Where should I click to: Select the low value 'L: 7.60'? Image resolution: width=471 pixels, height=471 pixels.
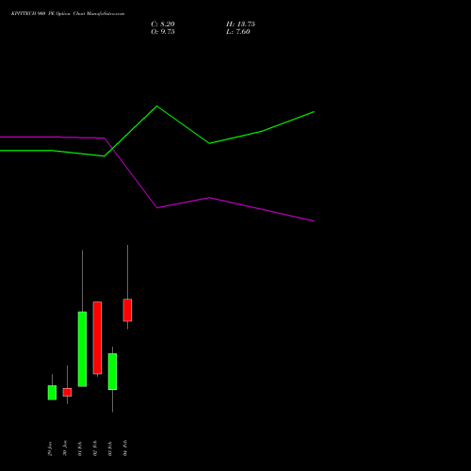tap(238, 32)
